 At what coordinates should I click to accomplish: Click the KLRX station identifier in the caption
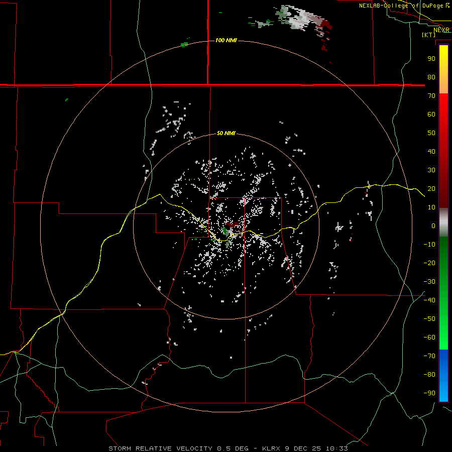(x=271, y=448)
